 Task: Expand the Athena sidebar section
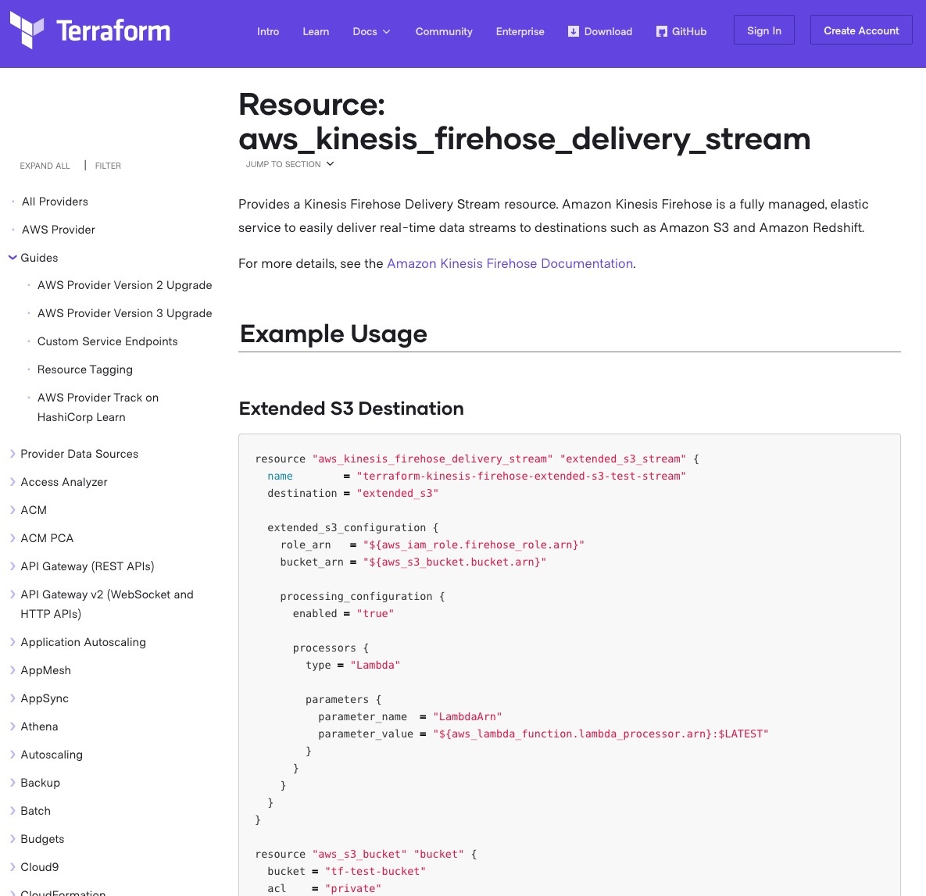(x=13, y=726)
